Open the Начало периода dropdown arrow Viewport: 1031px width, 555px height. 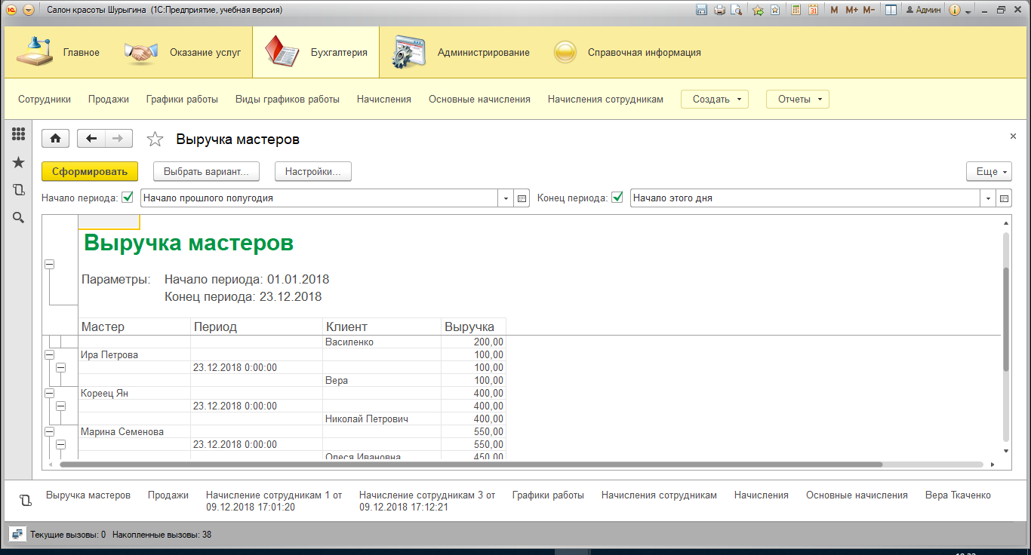[x=506, y=198]
